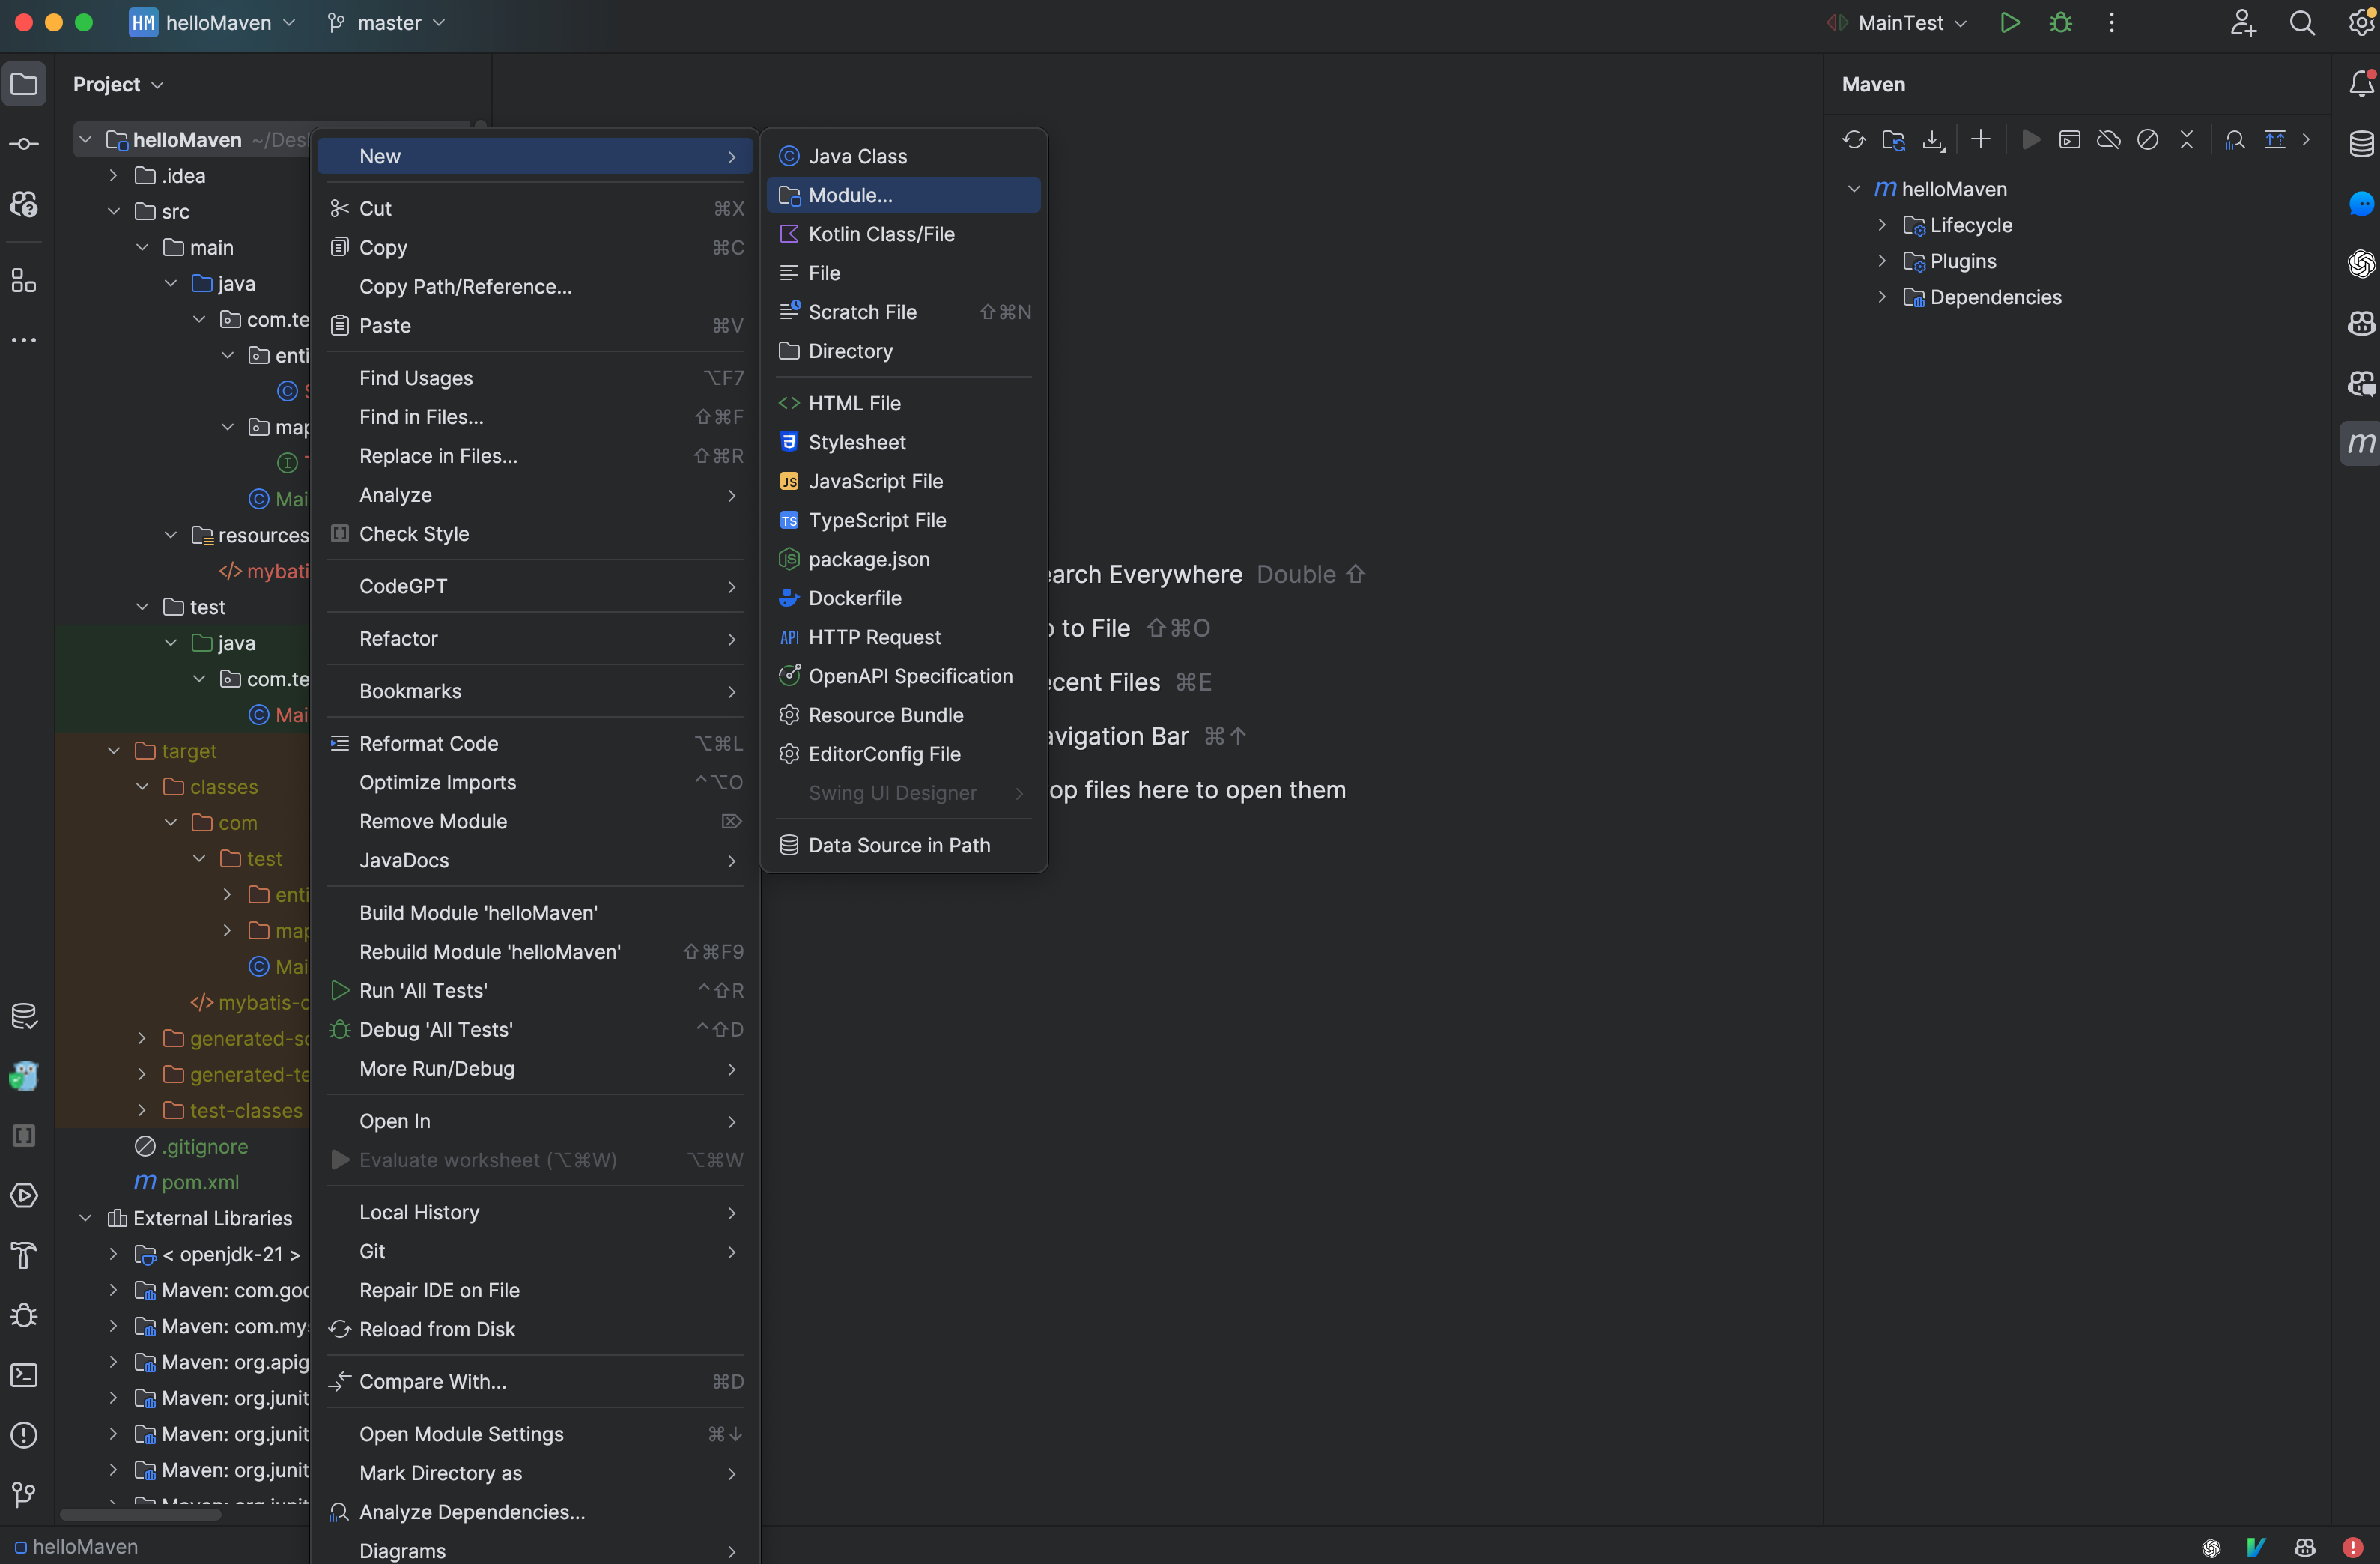Download sources and documentation for Maven

coord(1932,140)
